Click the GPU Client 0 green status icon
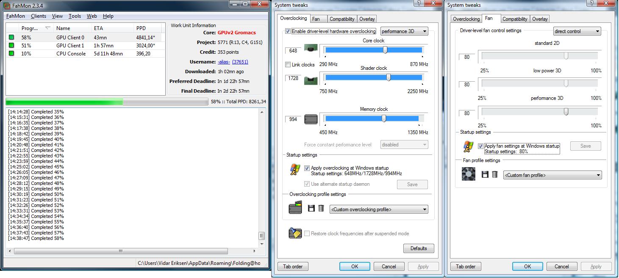The height and width of the screenshot is (278, 619). pos(11,38)
